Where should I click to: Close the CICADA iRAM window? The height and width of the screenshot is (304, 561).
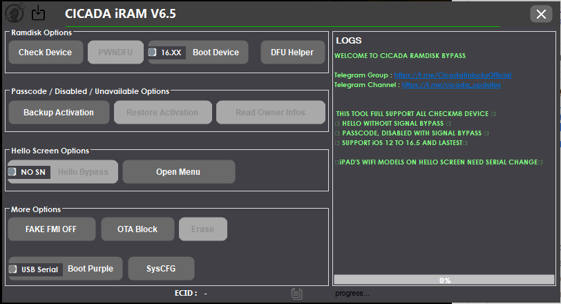pos(540,13)
